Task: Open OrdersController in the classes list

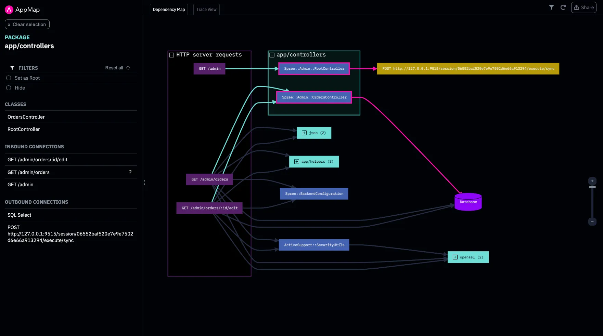Action: tap(71, 117)
